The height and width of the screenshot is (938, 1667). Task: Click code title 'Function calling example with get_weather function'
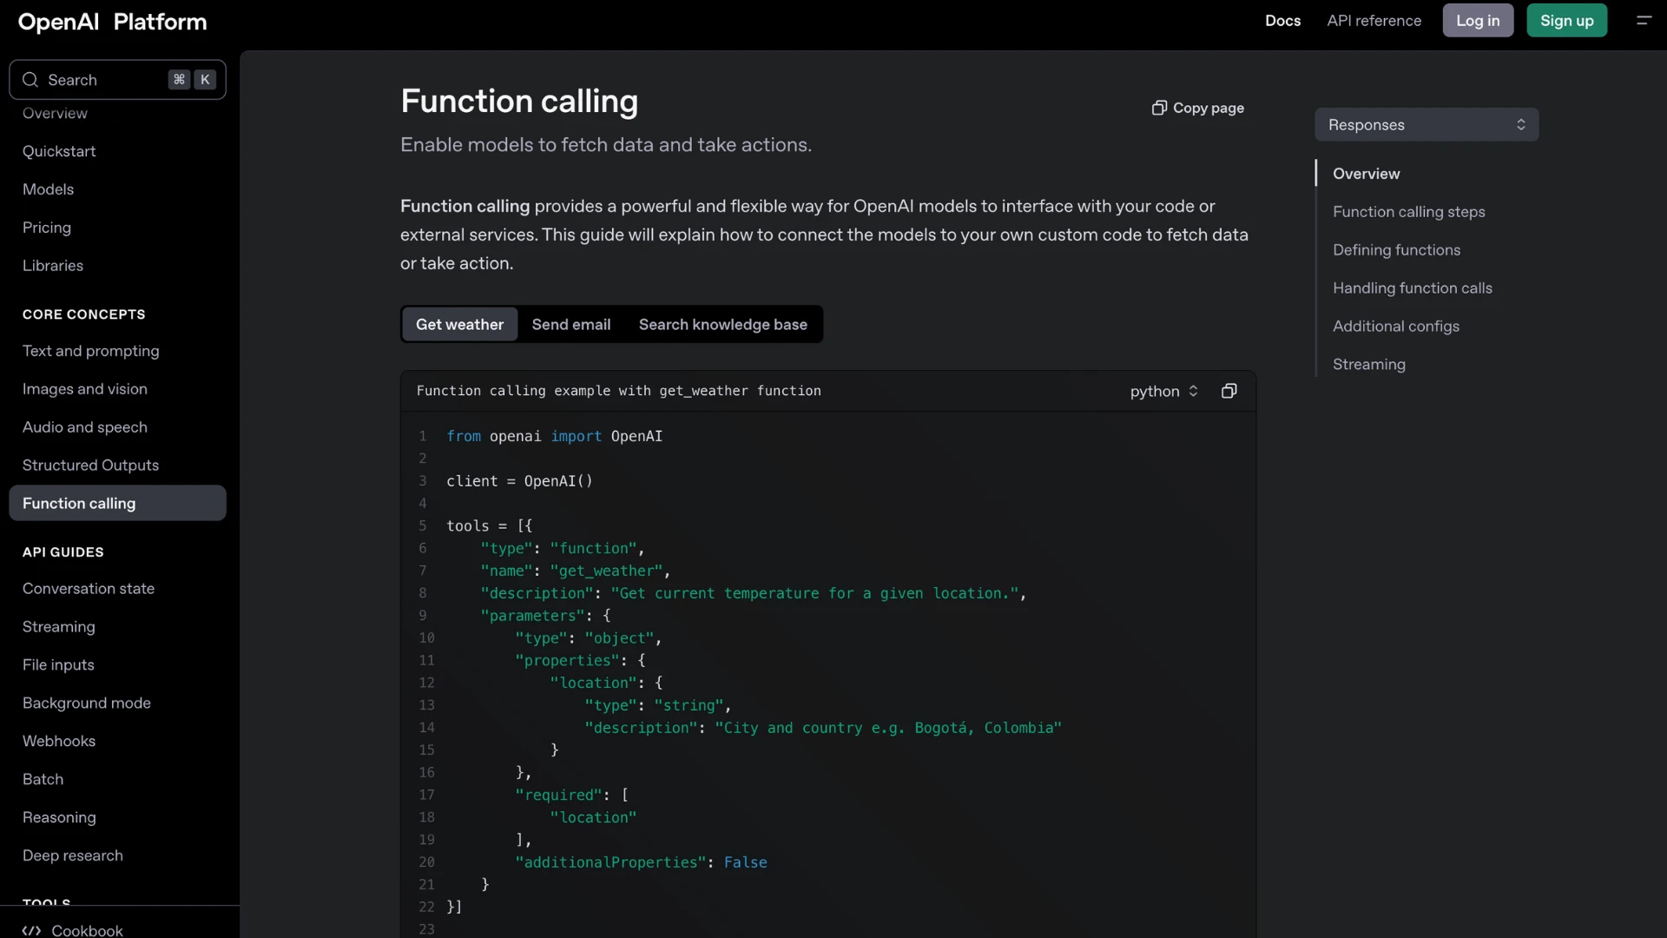618,391
